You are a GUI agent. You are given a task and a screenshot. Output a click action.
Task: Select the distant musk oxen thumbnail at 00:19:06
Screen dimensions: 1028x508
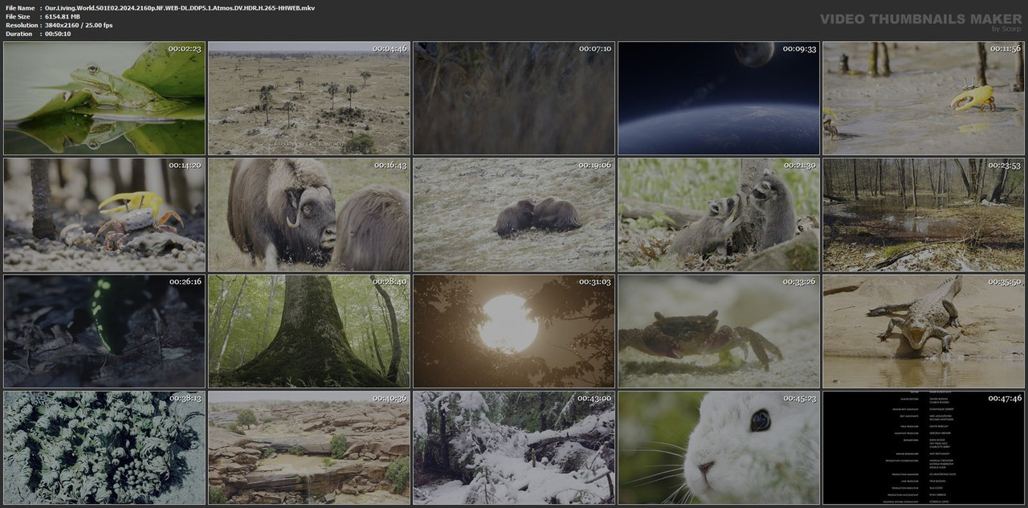(514, 215)
